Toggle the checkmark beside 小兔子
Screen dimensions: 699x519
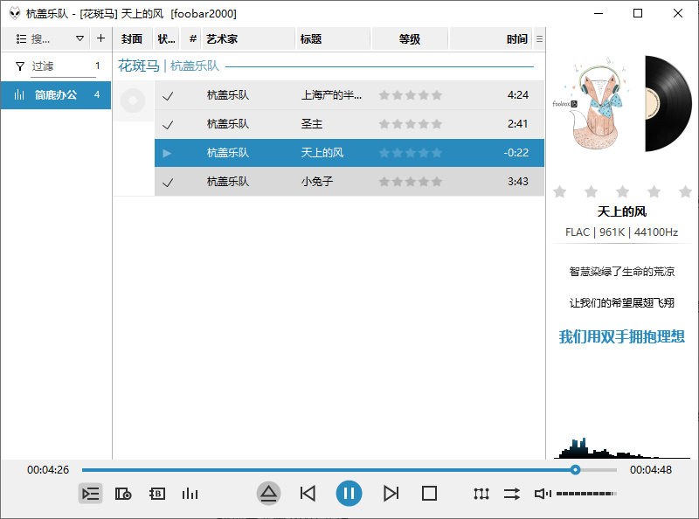click(169, 182)
